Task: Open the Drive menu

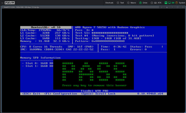Action: click(x=143, y=3)
